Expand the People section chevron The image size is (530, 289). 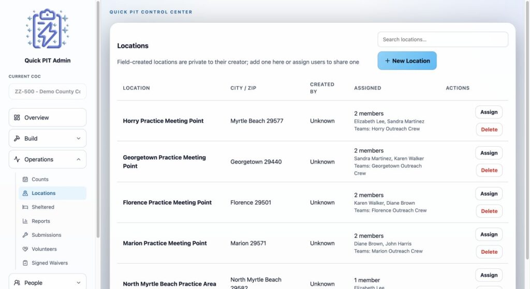click(x=79, y=283)
